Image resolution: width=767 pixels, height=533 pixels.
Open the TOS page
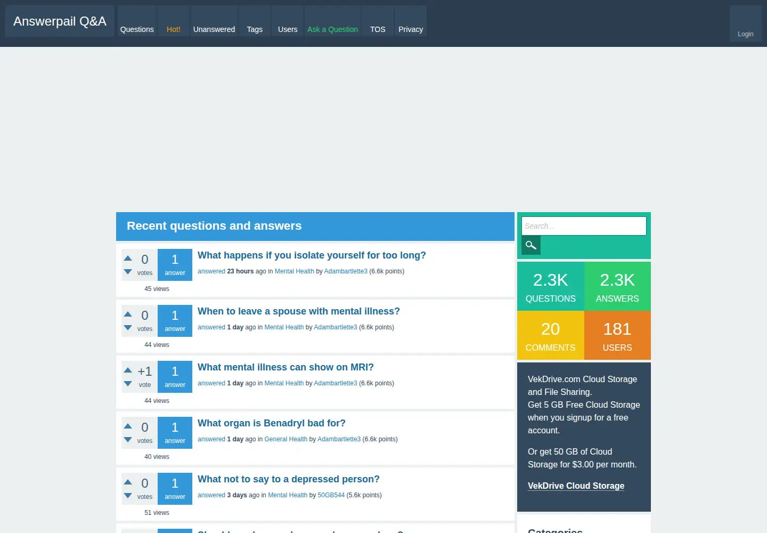pos(378,21)
